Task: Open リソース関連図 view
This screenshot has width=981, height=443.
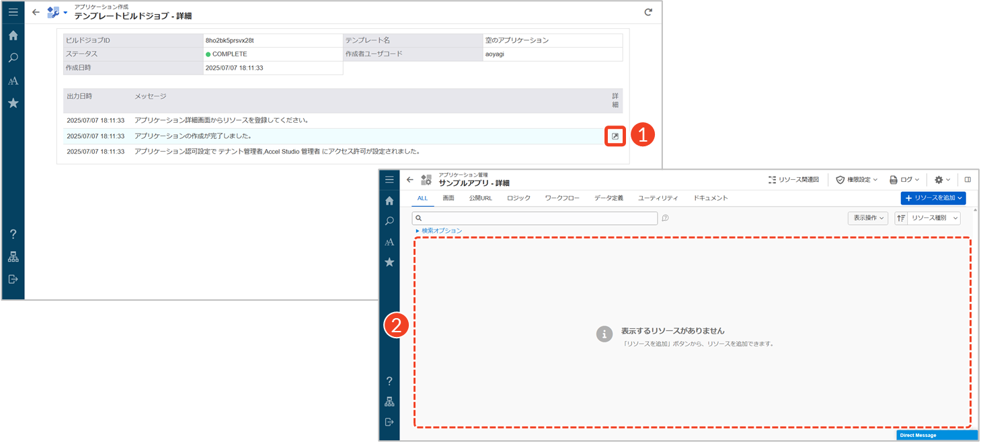Action: [793, 180]
